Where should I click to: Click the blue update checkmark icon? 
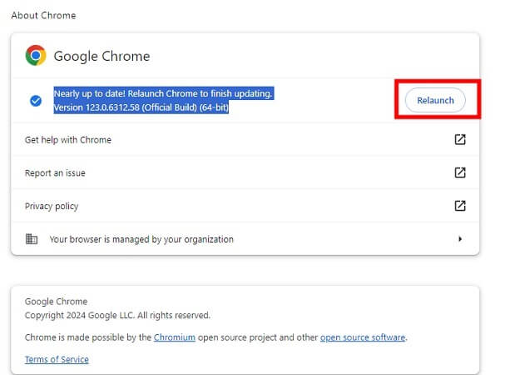click(36, 101)
